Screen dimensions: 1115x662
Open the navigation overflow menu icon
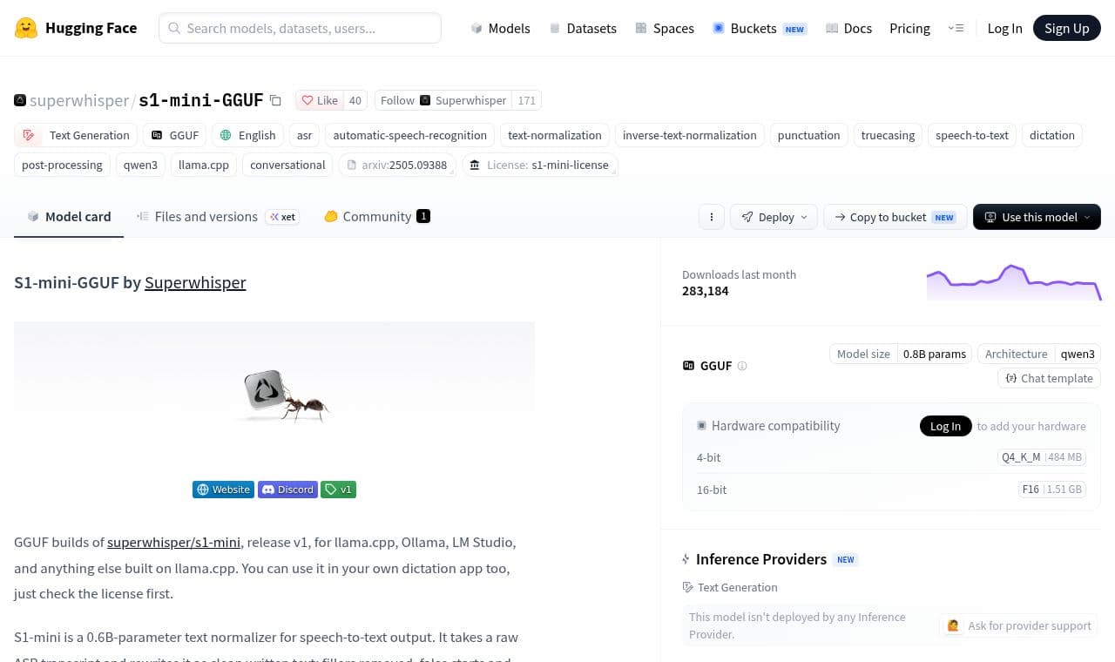(956, 28)
